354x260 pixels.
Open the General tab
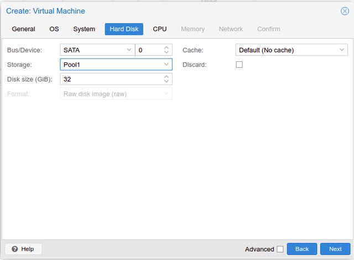(x=23, y=29)
